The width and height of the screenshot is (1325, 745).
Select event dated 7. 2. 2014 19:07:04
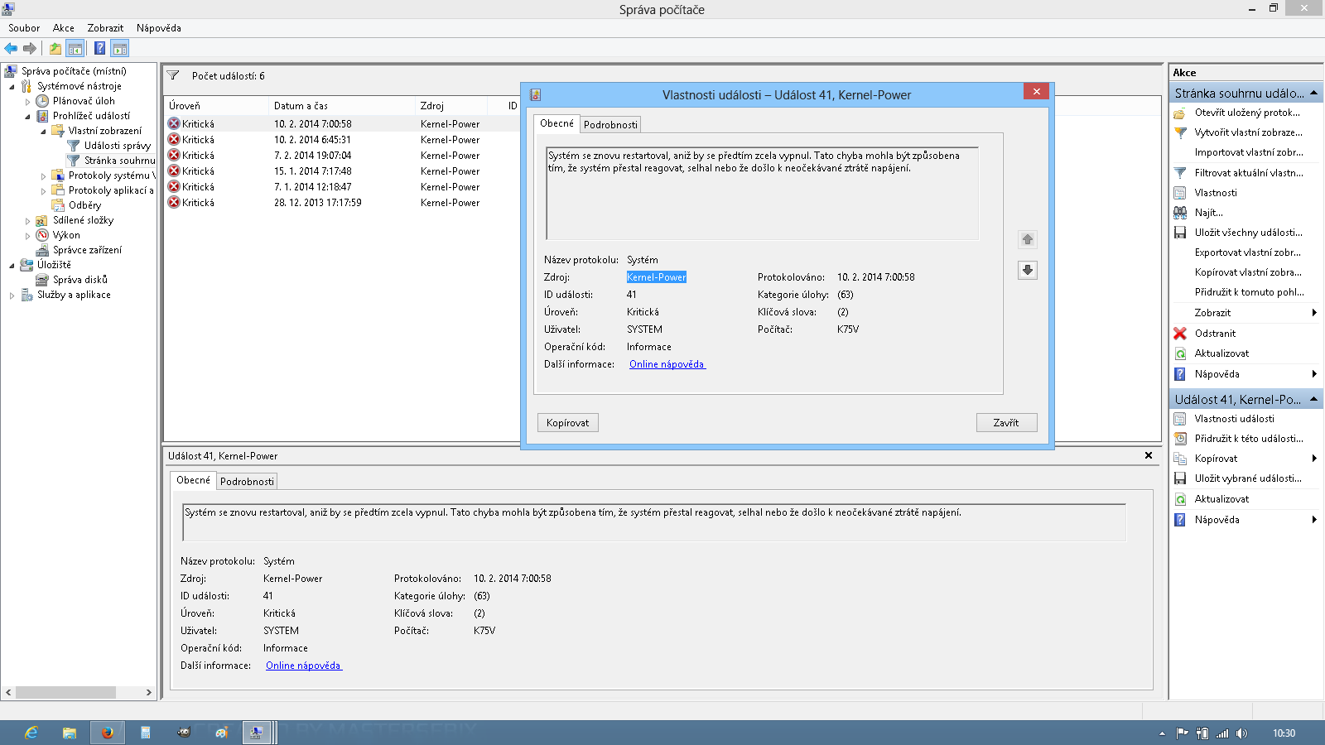point(343,156)
